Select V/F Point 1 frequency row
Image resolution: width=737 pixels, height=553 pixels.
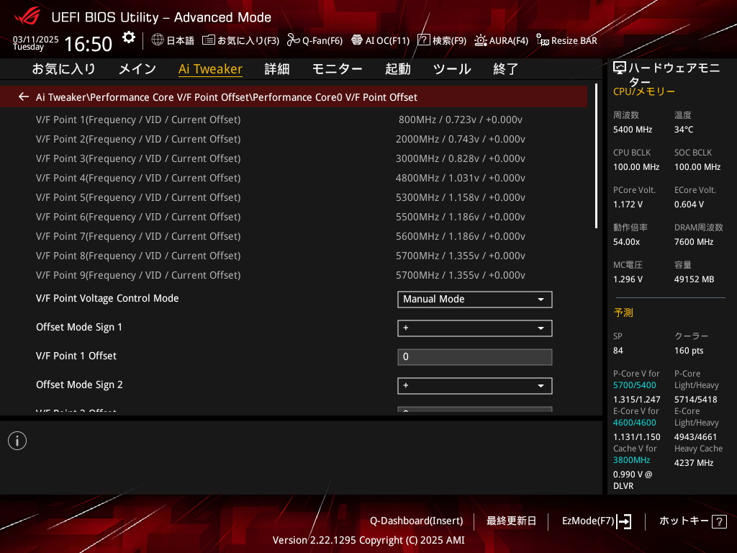pos(294,120)
